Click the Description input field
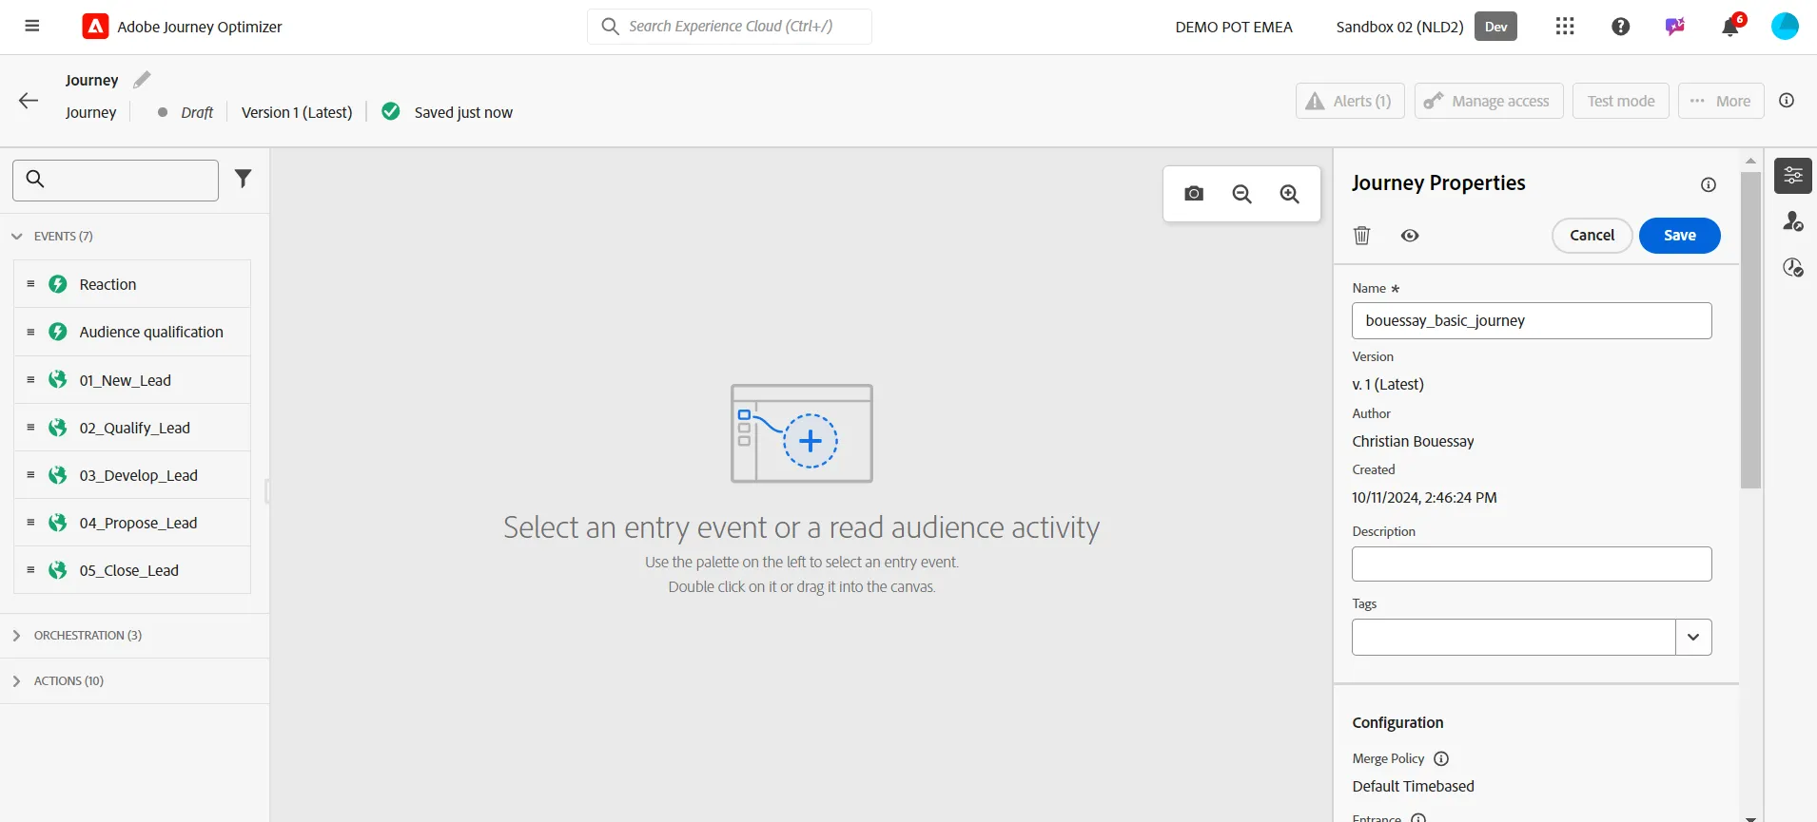The image size is (1817, 822). pos(1532,564)
